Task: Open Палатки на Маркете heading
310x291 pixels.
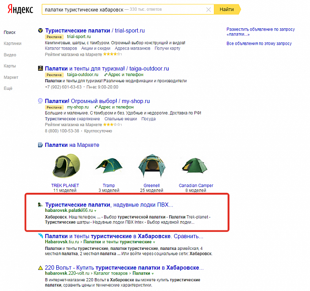Action: pos(72,145)
